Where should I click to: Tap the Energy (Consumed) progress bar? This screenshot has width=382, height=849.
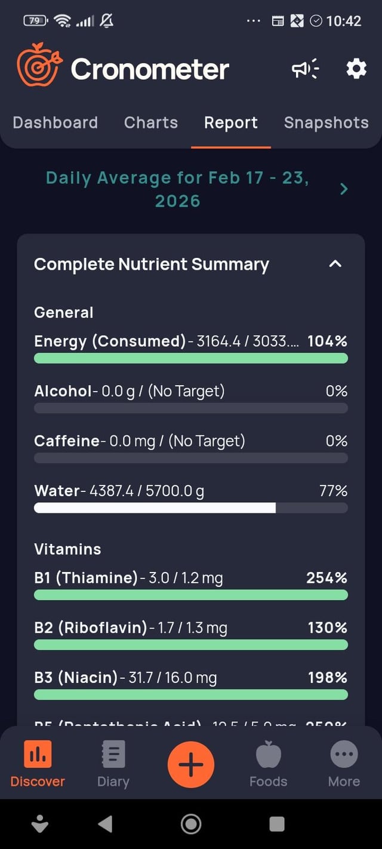coord(191,358)
